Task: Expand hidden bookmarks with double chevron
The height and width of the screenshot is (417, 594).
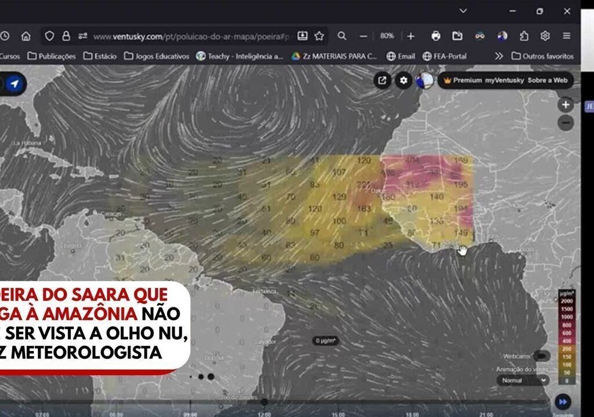Action: [x=498, y=56]
